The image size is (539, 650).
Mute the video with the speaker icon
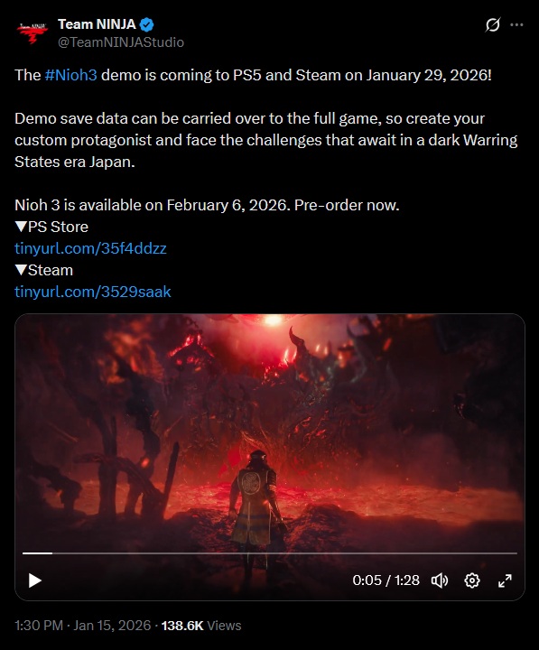pos(440,580)
